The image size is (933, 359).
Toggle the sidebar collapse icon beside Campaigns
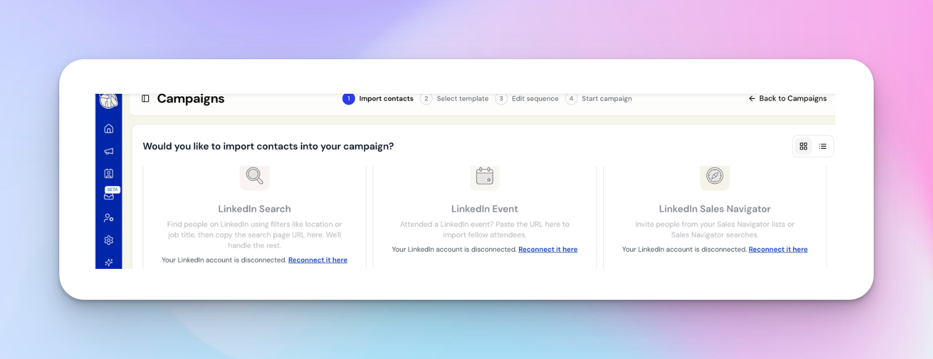pos(145,99)
